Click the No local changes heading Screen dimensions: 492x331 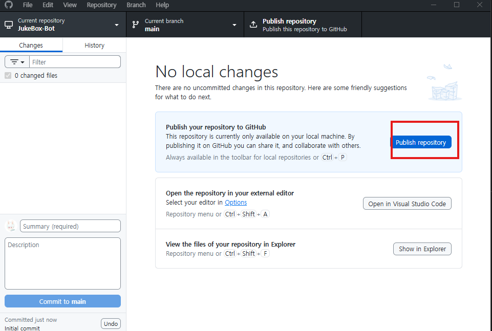click(x=217, y=72)
